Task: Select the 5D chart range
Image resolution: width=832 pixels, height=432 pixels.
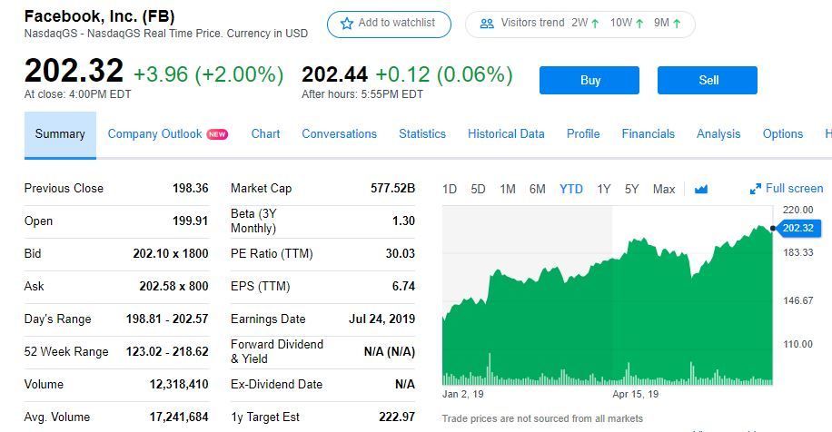Action: [478, 190]
